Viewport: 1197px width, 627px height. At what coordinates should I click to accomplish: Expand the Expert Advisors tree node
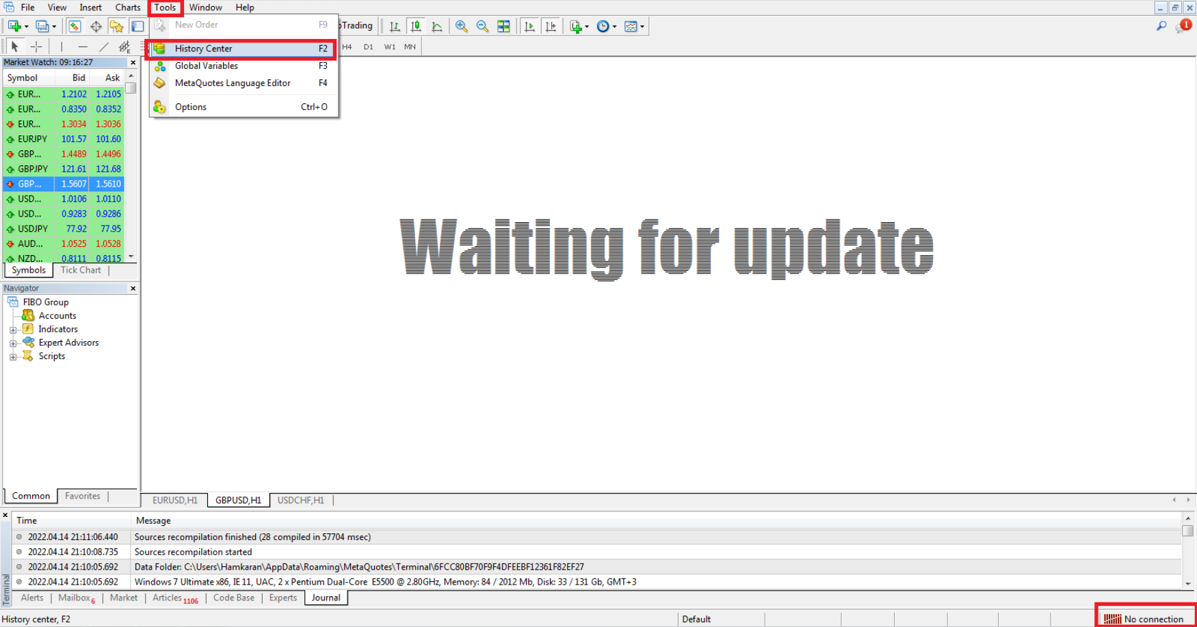tap(13, 343)
